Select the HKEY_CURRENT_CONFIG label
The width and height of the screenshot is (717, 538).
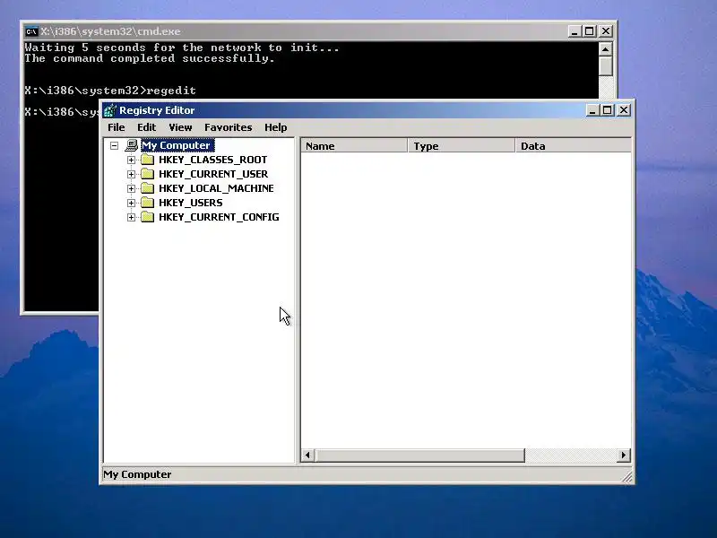click(219, 217)
